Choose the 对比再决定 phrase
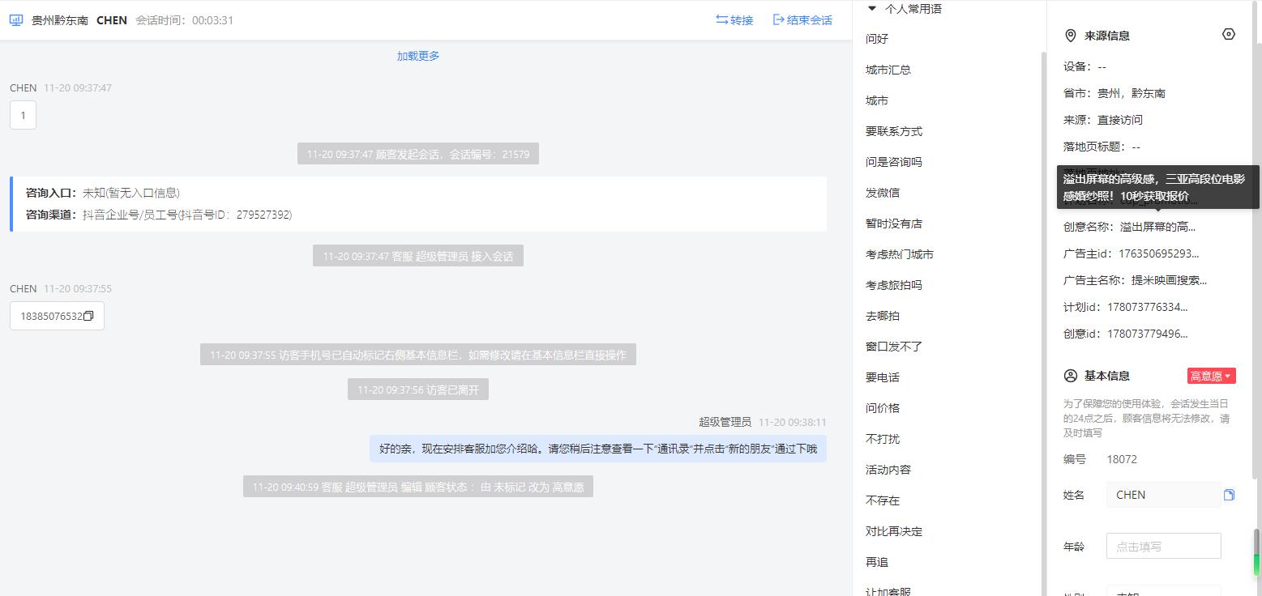The width and height of the screenshot is (1262, 596). 894,531
